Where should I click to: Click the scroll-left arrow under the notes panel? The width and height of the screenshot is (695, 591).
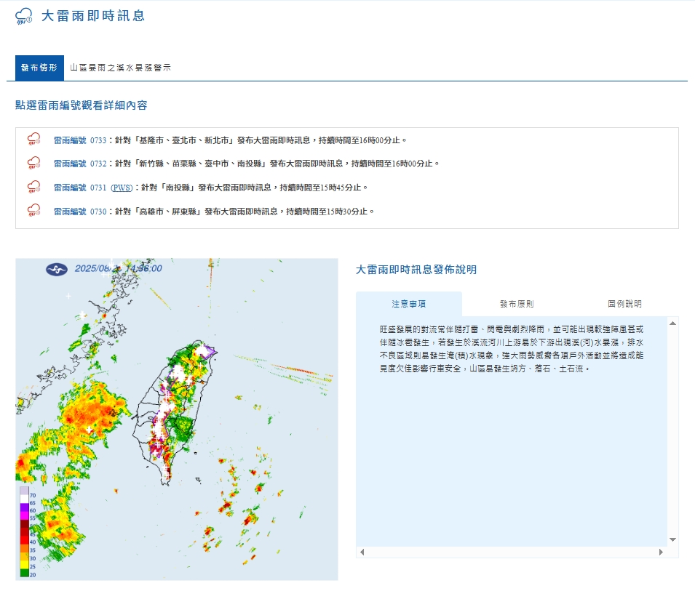pos(362,552)
